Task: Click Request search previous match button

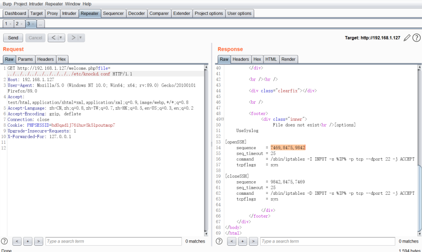Action: click(x=17, y=241)
